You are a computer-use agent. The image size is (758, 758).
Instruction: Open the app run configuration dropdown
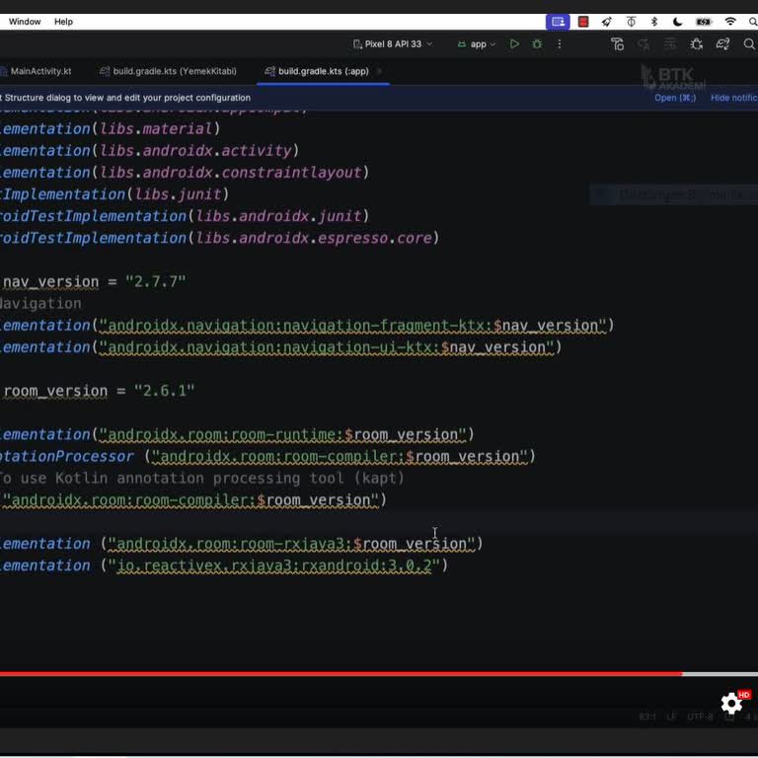coord(477,44)
